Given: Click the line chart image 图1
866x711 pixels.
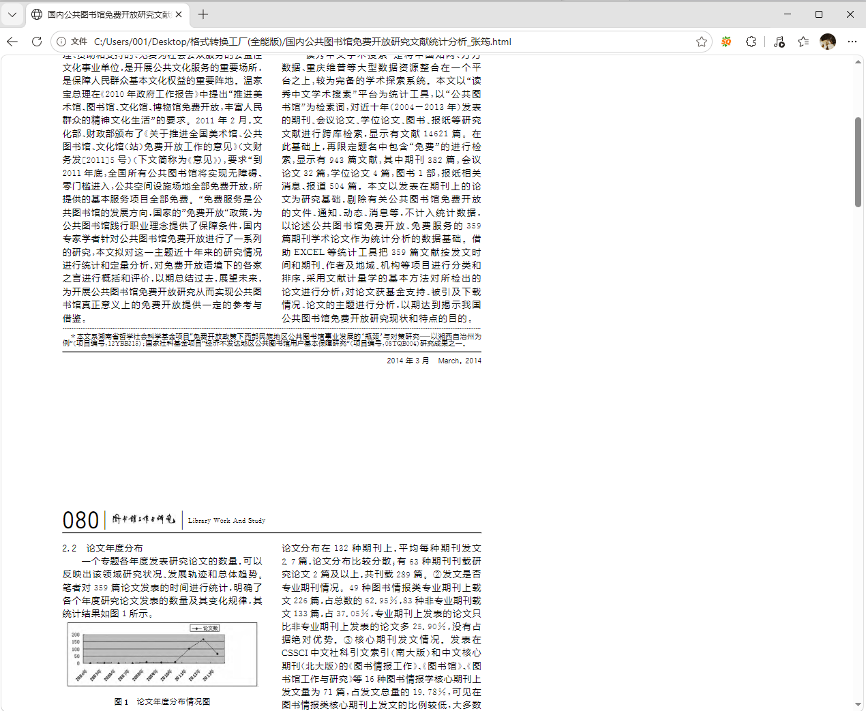Looking at the screenshot, I should pos(162,654).
